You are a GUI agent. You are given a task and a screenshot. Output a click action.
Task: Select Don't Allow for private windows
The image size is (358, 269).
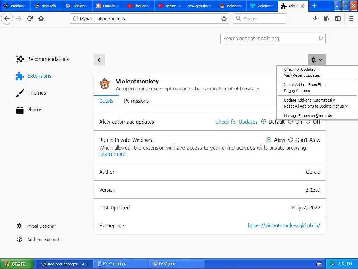[291, 140]
